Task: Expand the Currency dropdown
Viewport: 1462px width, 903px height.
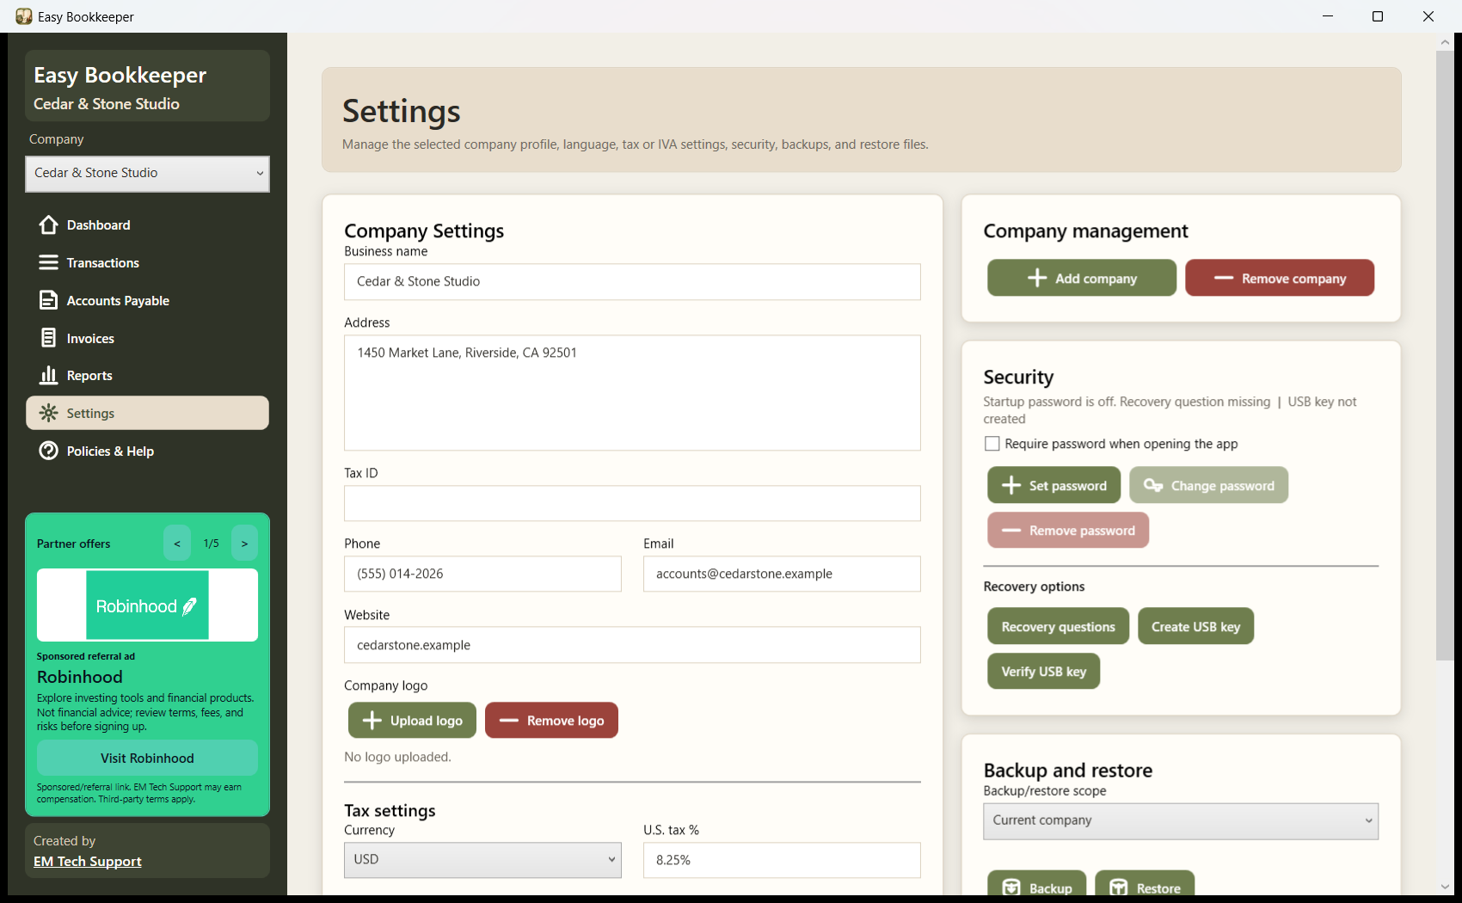Action: point(482,860)
